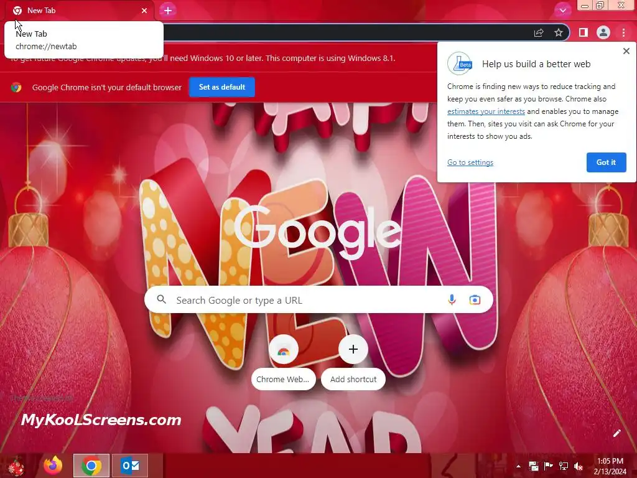Screen dimensions: 637x478
Task: Click the Add shortcut plus icon
Action: [x=353, y=349]
